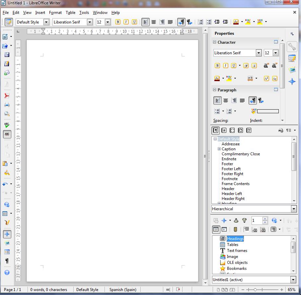Click zoom in plus button in status bar
Screen dimensions: 301x295
(x=282, y=290)
